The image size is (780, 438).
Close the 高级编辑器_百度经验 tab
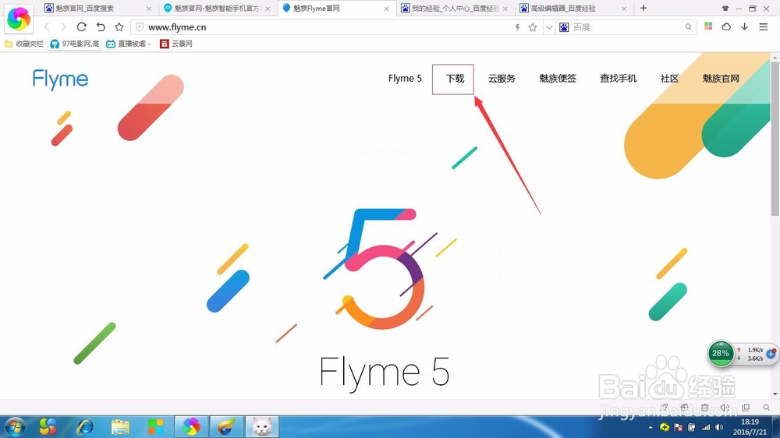[x=624, y=9]
